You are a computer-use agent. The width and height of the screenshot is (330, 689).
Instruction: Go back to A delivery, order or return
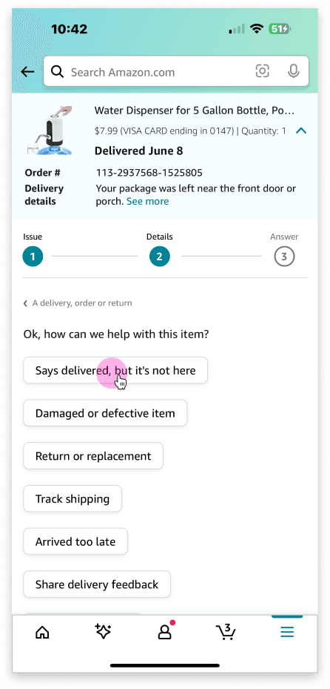tap(78, 303)
